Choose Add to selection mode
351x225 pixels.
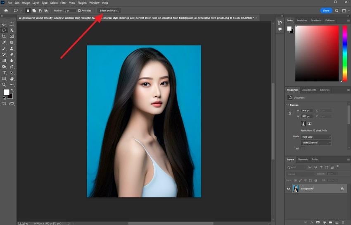34,10
